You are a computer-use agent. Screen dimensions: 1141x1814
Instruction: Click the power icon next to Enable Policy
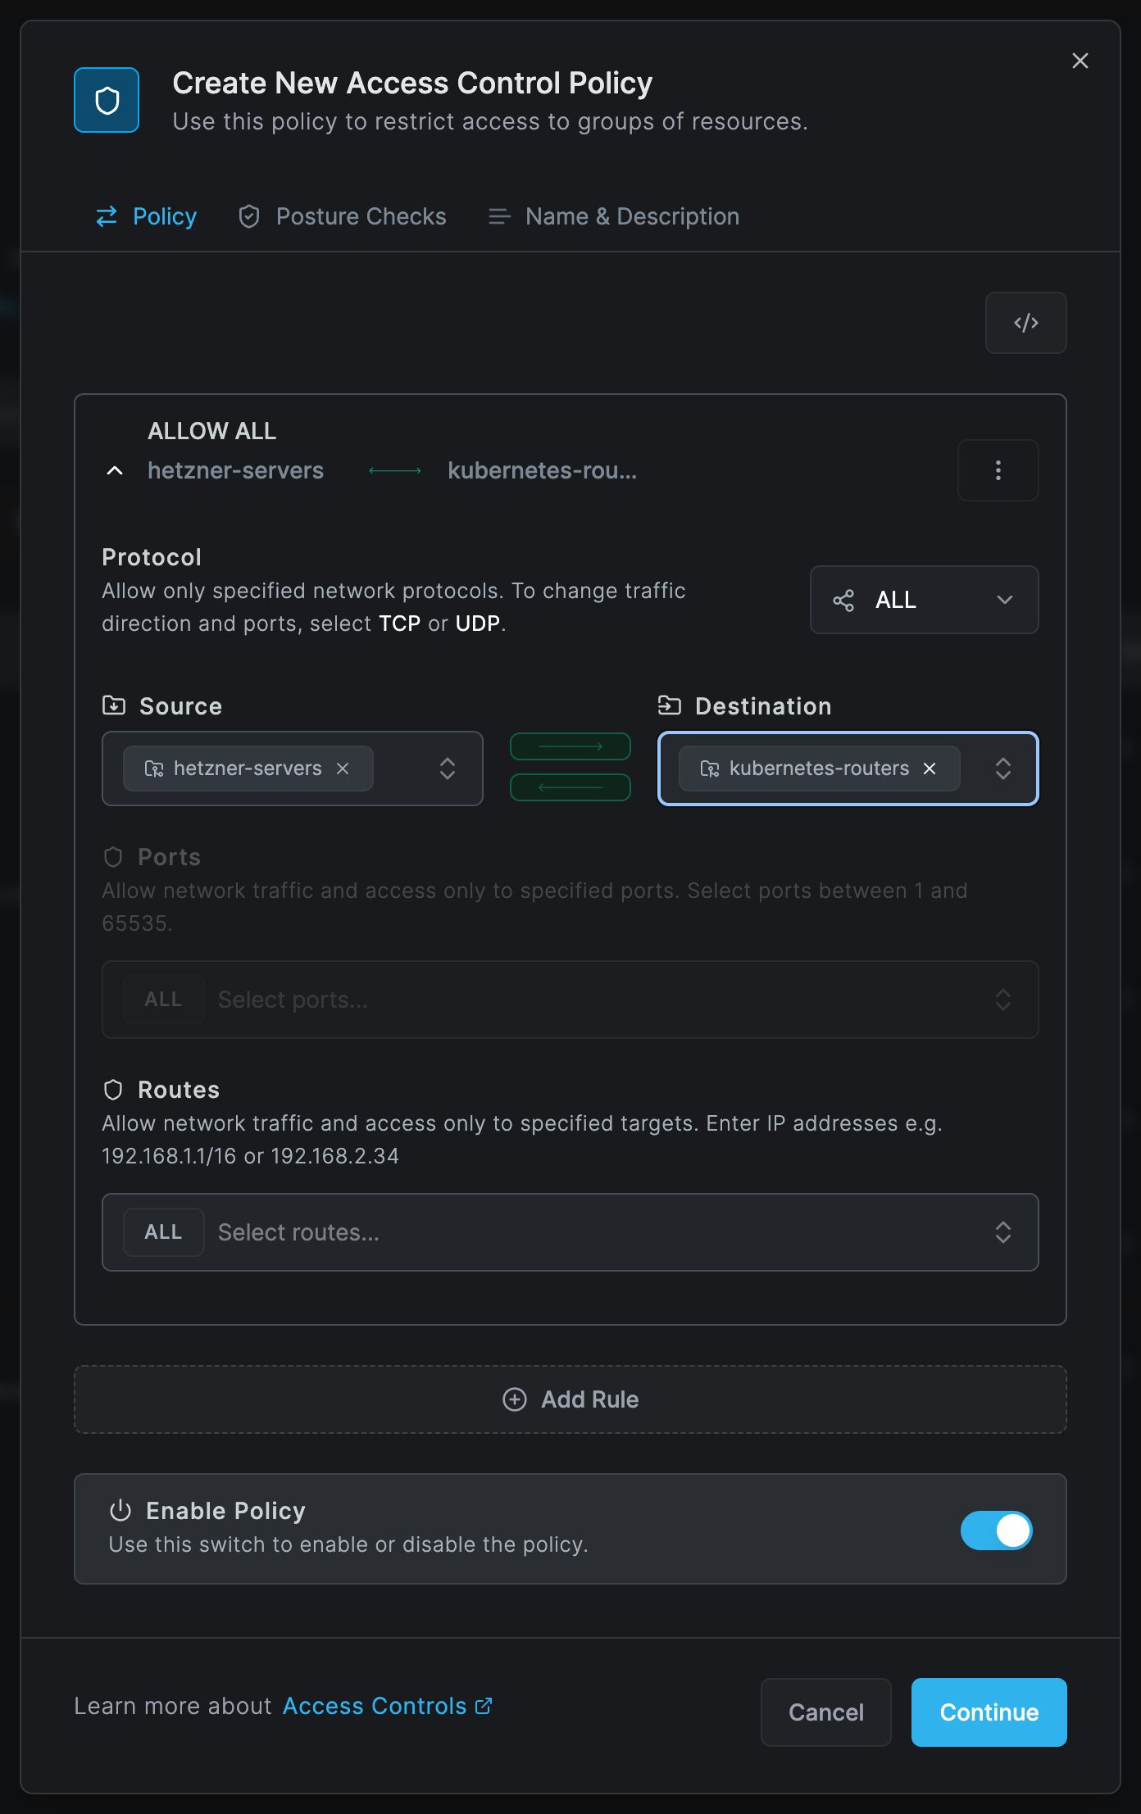(120, 1510)
